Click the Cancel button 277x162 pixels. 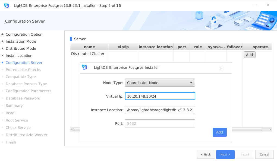pos(265,154)
